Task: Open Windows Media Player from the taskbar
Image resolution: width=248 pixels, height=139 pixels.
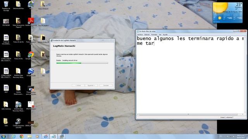Action: (x=38, y=136)
